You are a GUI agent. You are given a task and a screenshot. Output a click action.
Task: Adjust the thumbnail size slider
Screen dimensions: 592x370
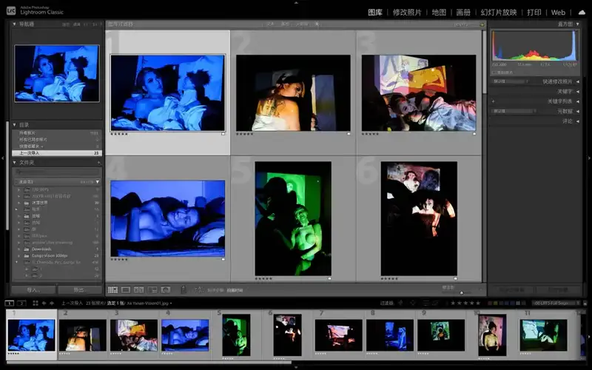(460, 292)
